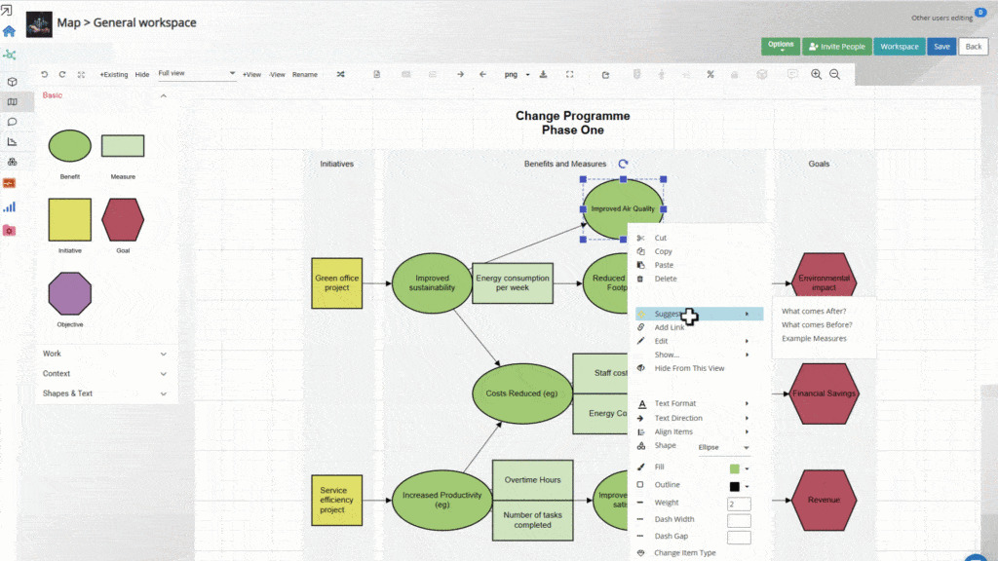
Task: Select Add Link in context menu
Action: point(669,327)
